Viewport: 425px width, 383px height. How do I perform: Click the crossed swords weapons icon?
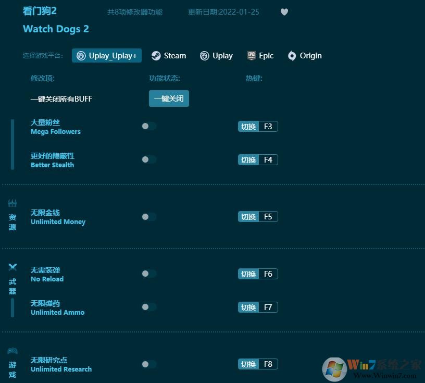[12, 267]
